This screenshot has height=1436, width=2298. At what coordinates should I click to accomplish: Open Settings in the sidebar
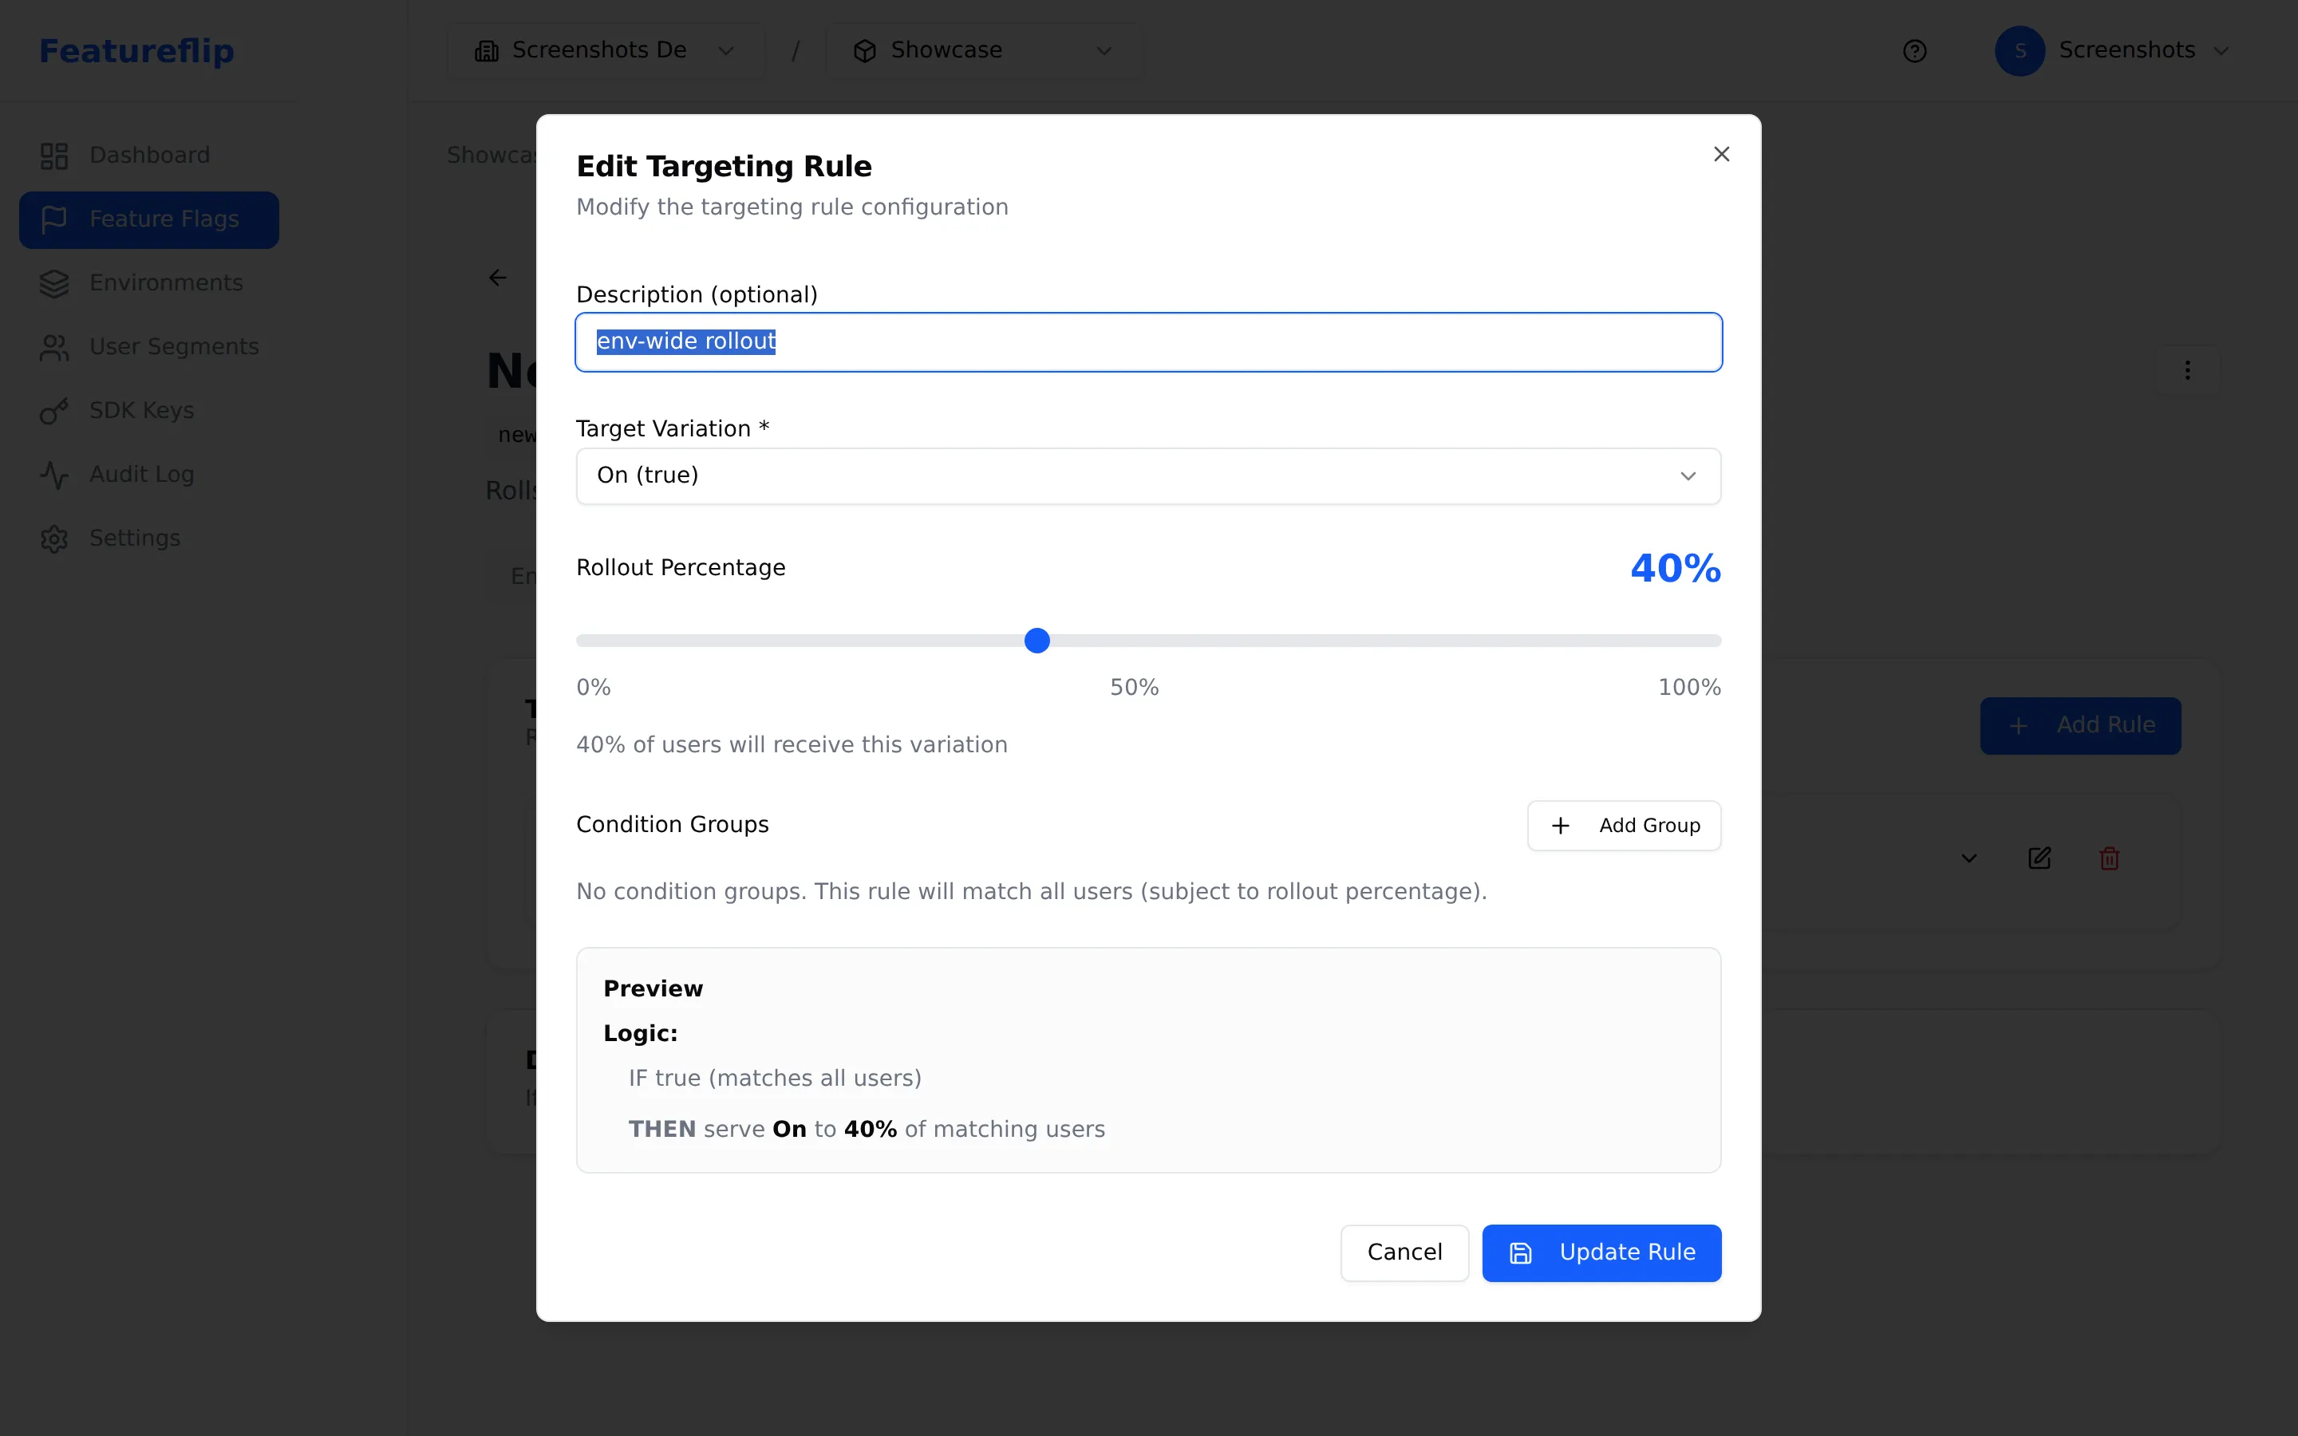(x=149, y=538)
